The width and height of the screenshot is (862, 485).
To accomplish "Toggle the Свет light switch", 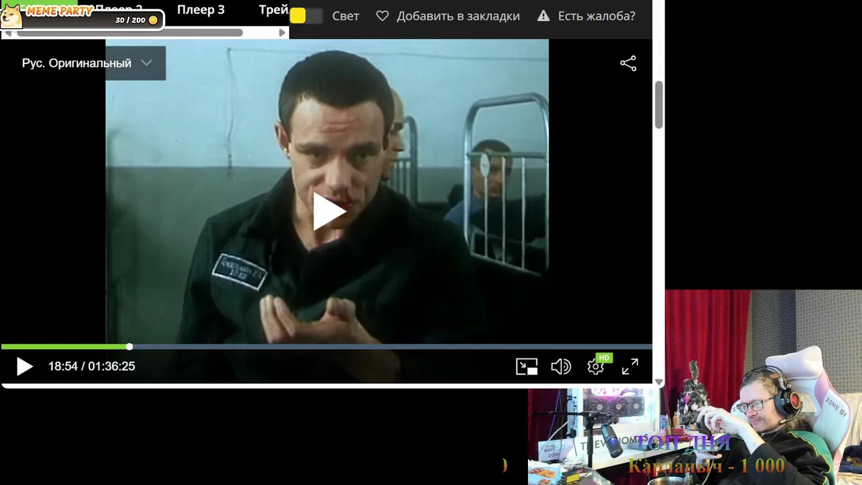I will coord(306,16).
